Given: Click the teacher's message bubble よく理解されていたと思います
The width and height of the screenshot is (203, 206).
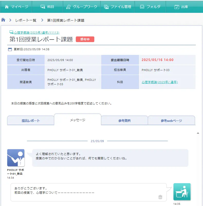Looking at the screenshot, I should coord(110,158).
